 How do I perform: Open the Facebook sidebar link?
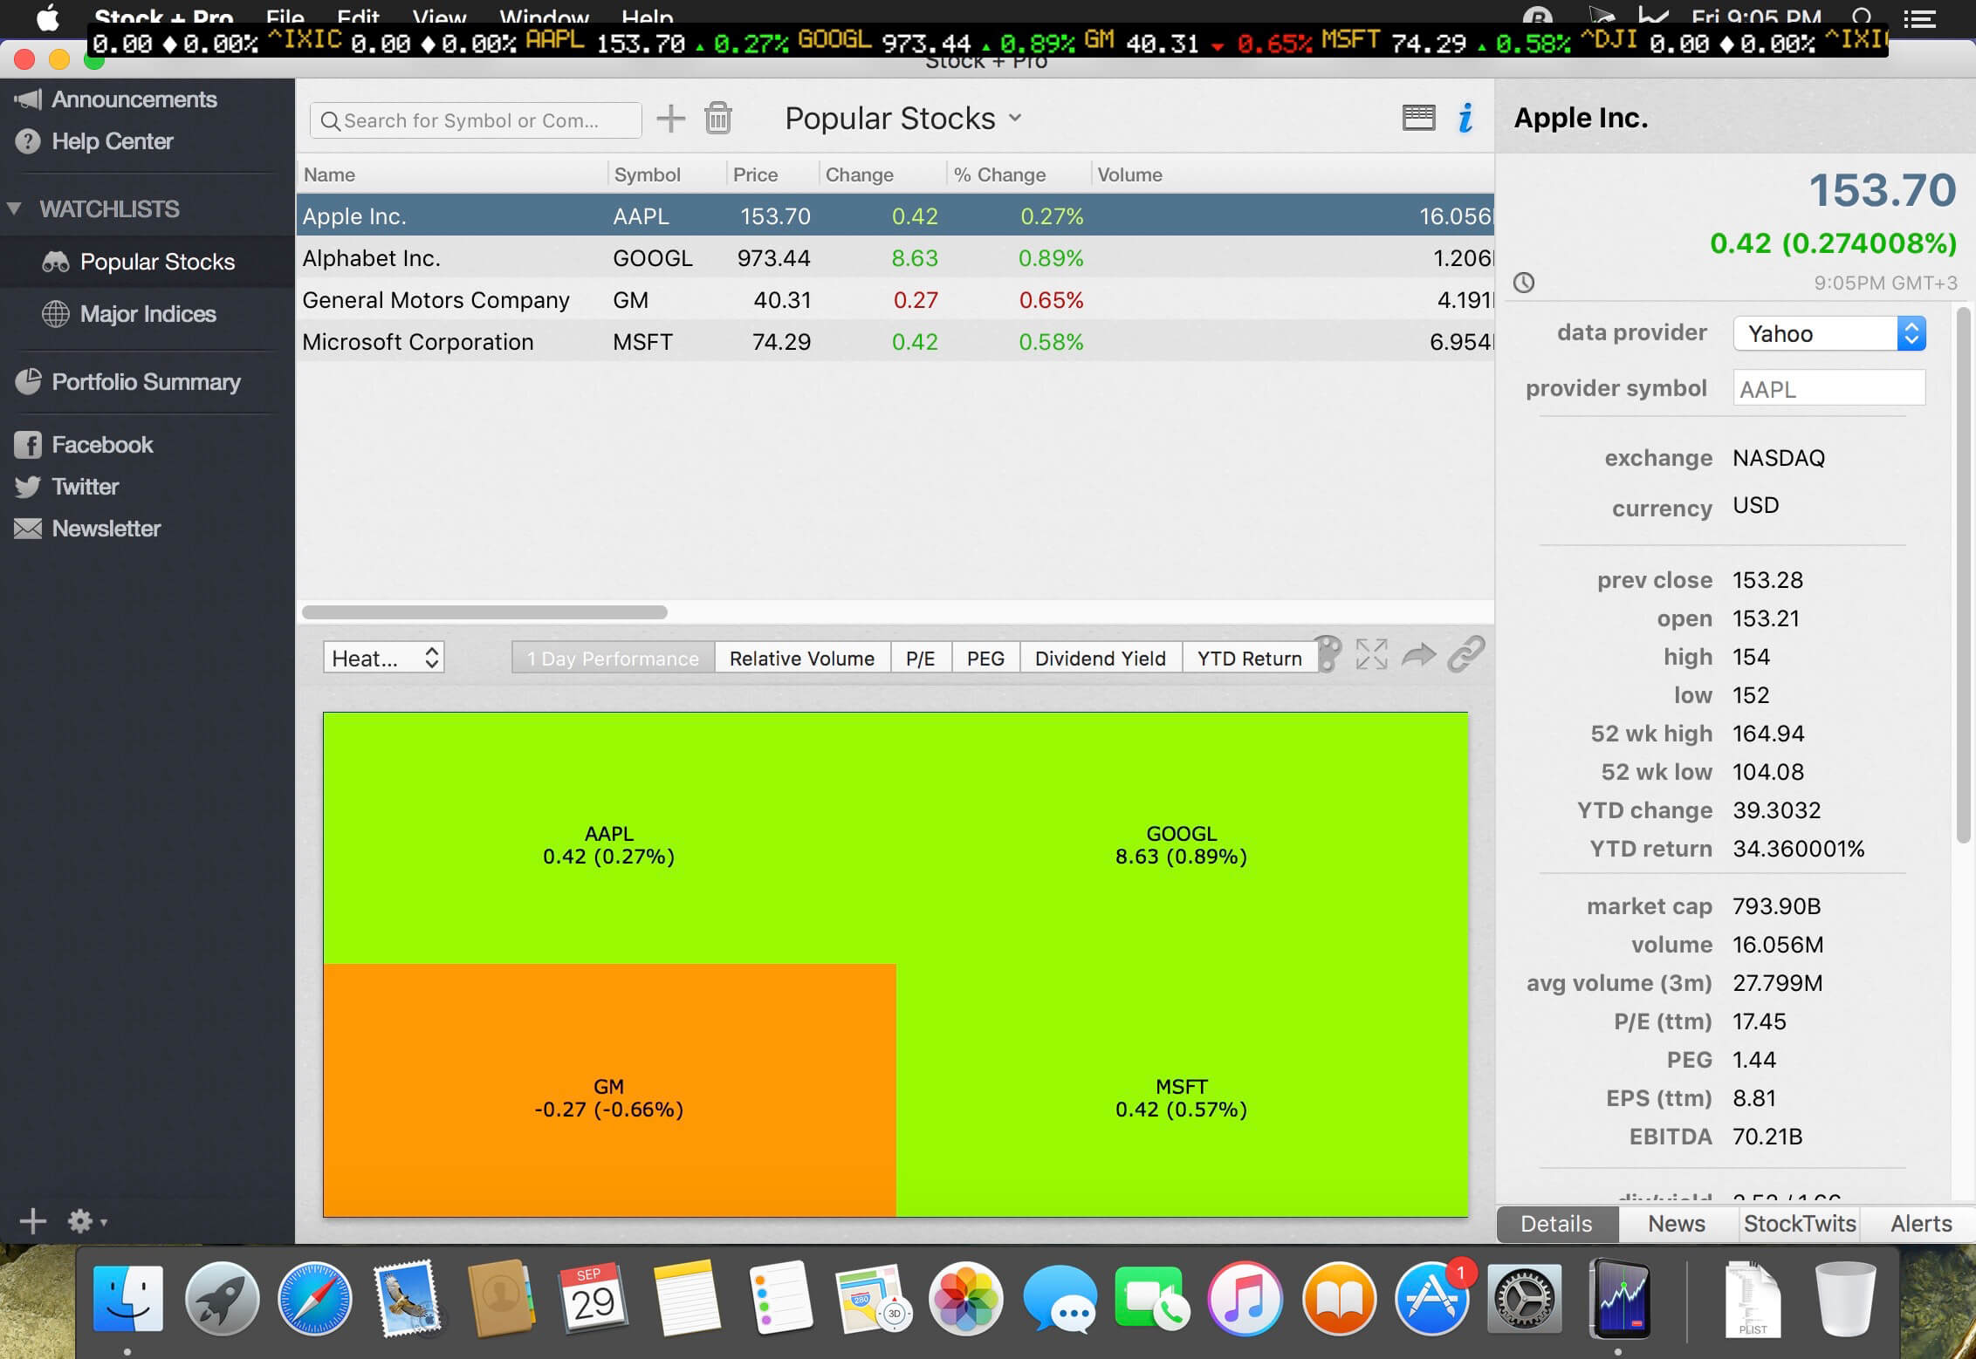pos(84,445)
